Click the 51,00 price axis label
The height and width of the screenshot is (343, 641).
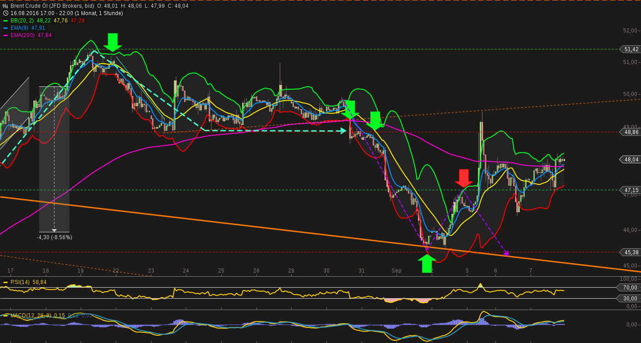[x=630, y=62]
